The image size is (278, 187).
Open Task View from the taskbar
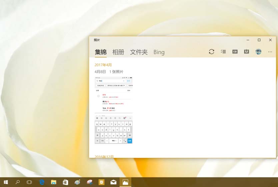pos(29,182)
